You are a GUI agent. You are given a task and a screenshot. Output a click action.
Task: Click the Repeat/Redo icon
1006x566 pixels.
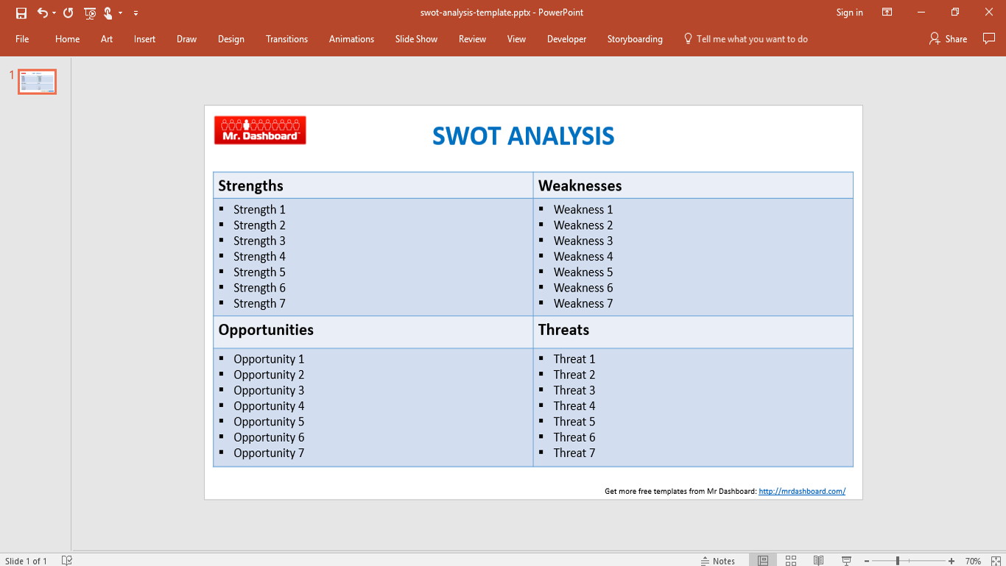pyautogui.click(x=68, y=13)
